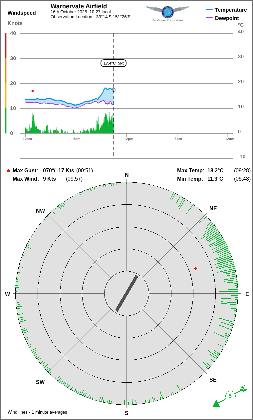This screenshot has height=420, width=253.
Task: Click the -10 value on temperature axis
Action: tap(241, 157)
